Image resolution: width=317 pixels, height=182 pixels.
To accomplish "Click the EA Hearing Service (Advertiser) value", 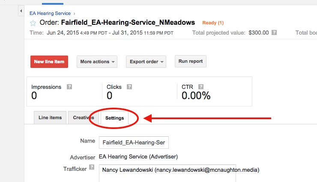I will pos(138,157).
